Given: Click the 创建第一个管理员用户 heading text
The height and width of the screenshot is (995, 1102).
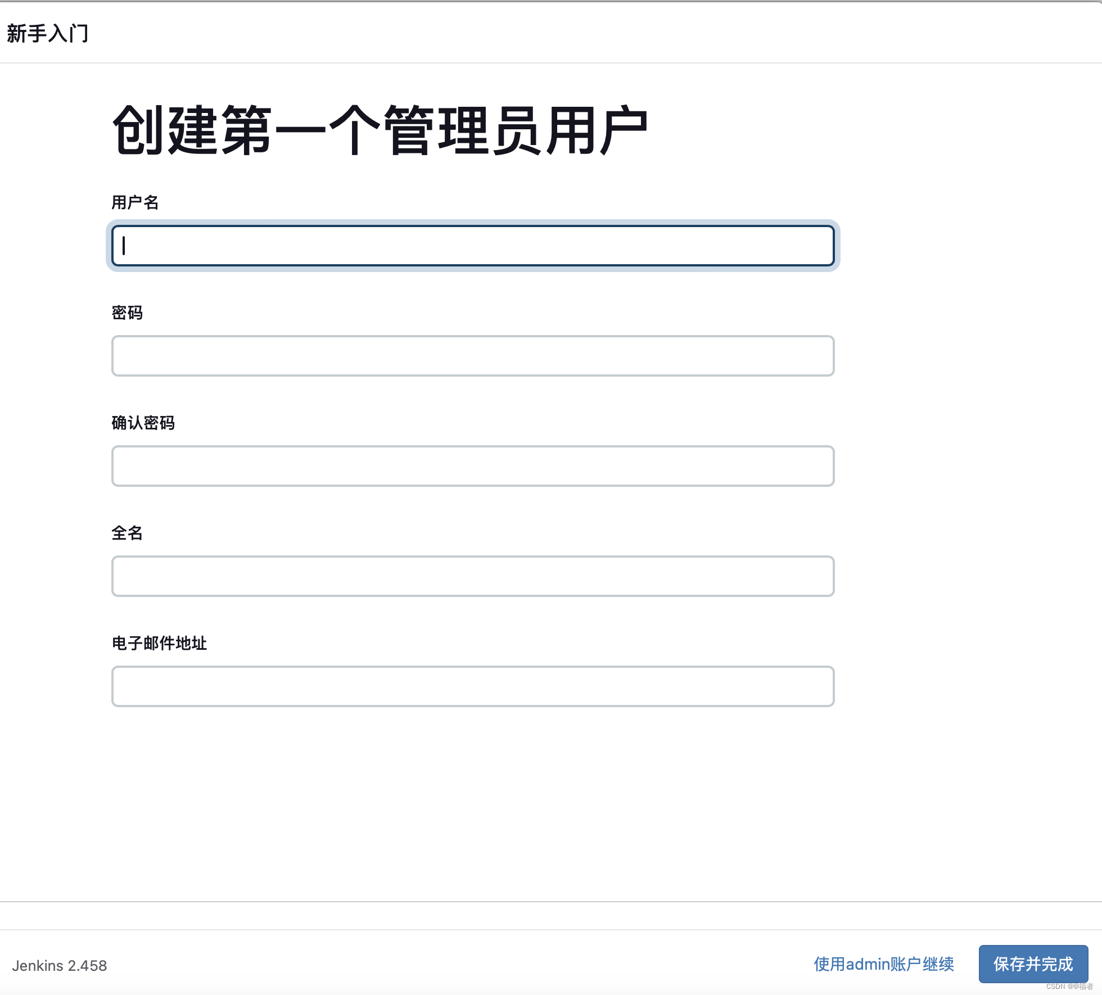Looking at the screenshot, I should click(x=381, y=130).
